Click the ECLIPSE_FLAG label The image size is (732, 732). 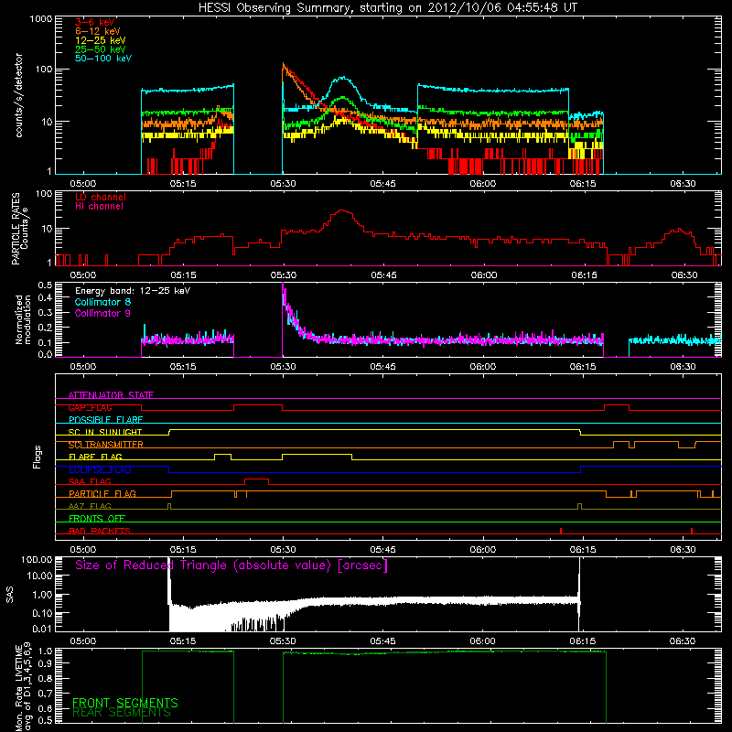(x=100, y=469)
